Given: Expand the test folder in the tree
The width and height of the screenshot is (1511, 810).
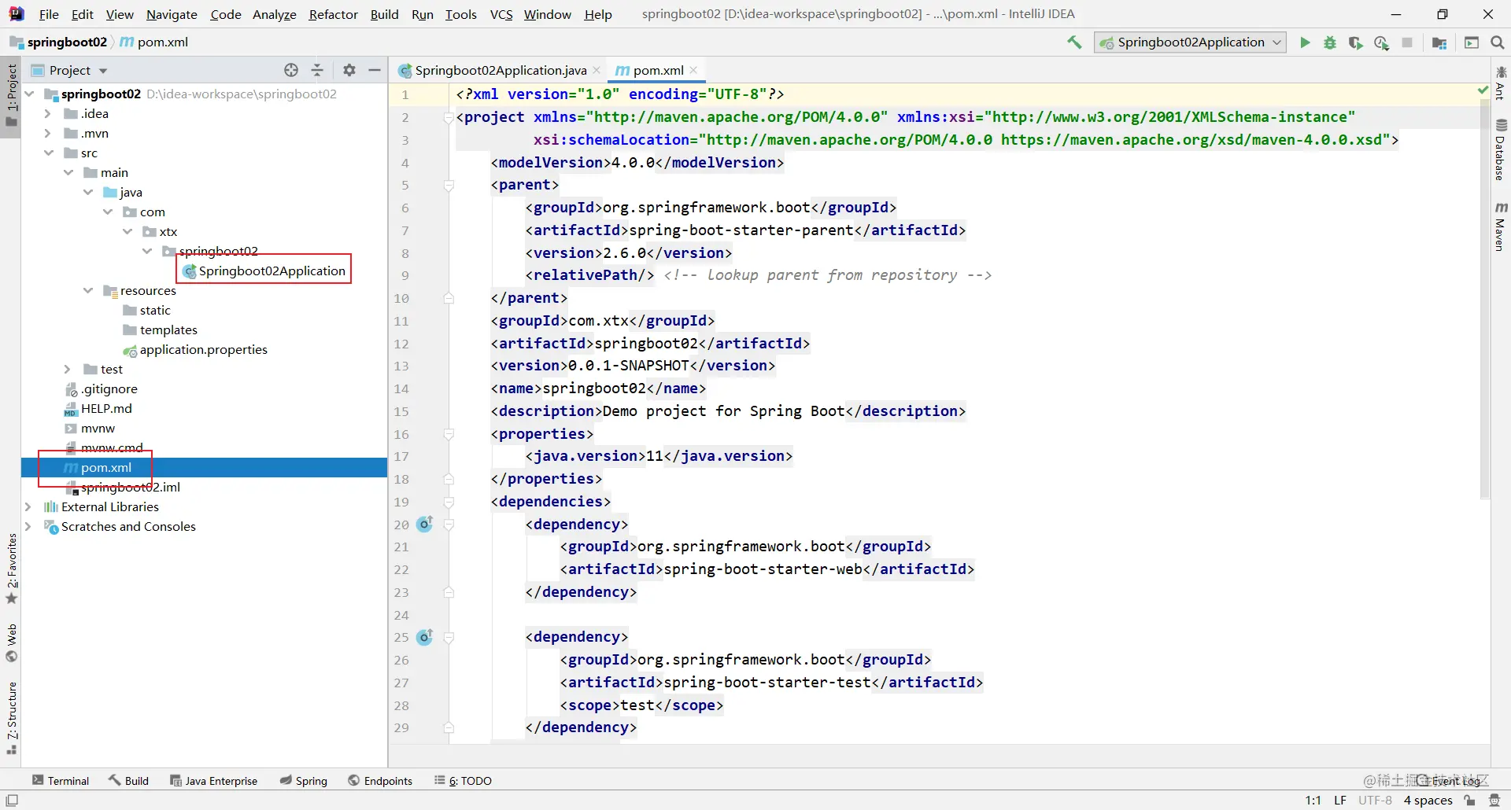Looking at the screenshot, I should 68,369.
